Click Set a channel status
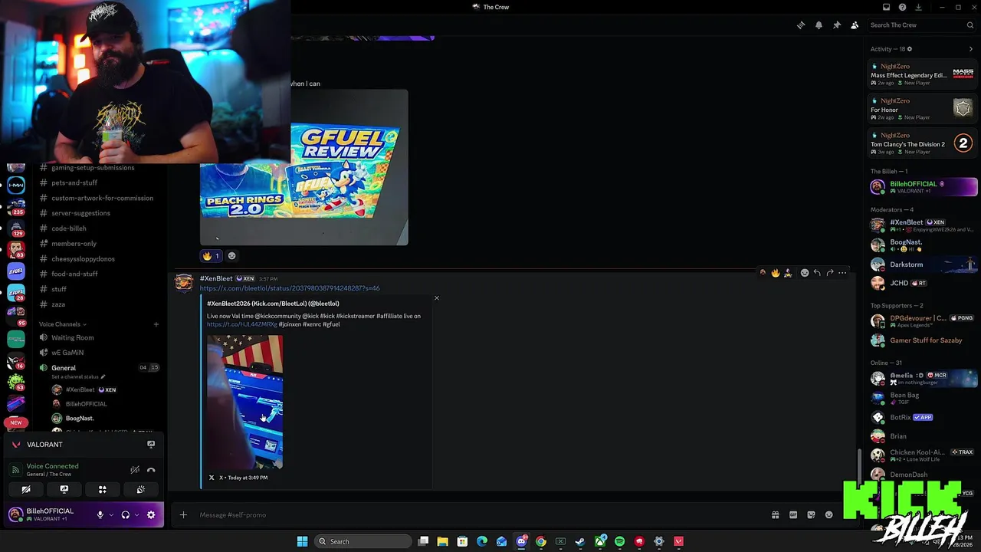 click(77, 377)
